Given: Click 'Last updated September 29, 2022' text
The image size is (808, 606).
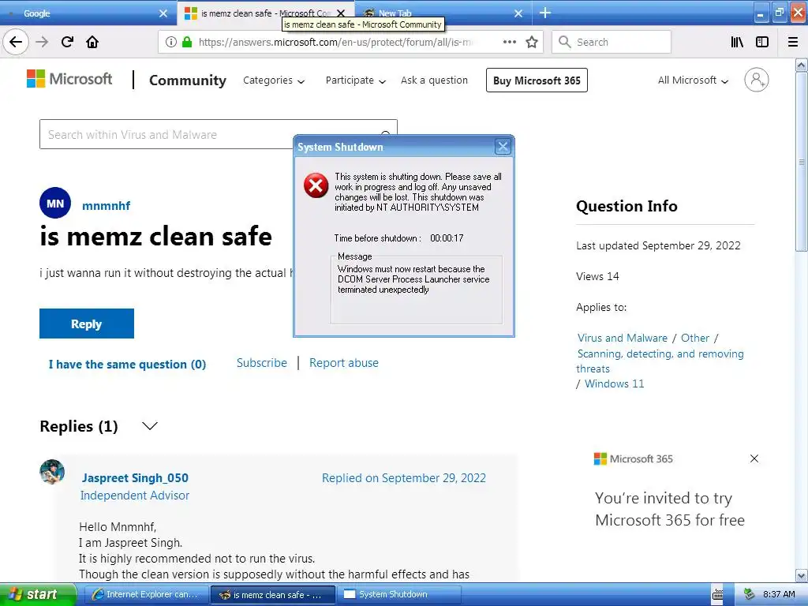Looking at the screenshot, I should tap(658, 245).
